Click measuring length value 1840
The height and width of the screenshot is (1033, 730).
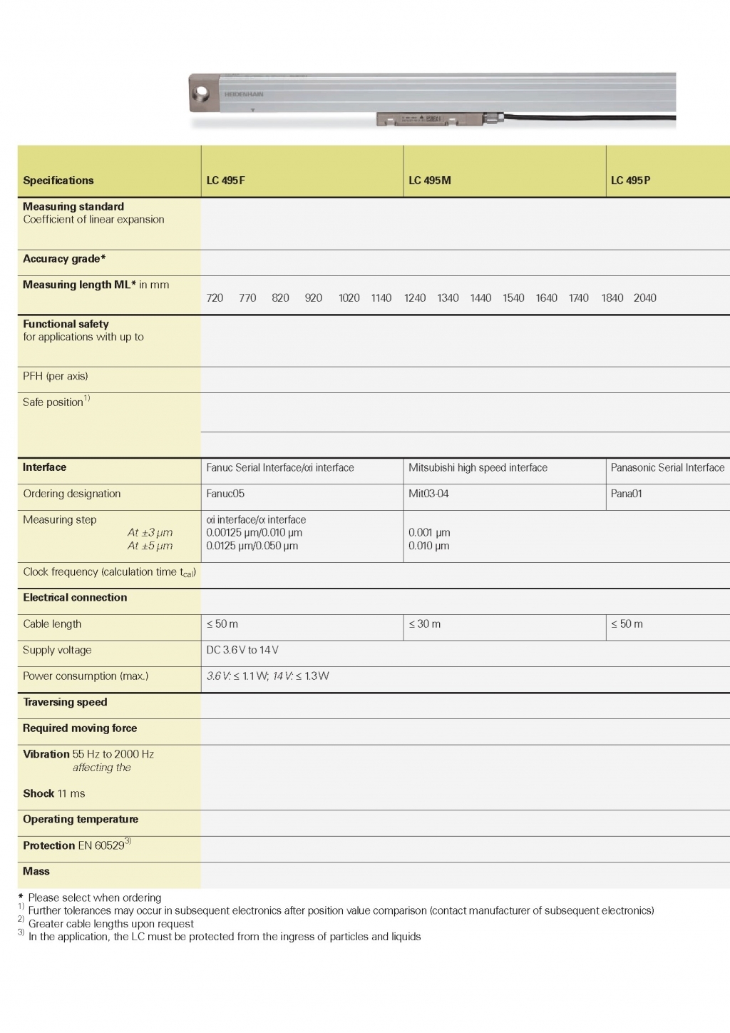[x=612, y=298]
